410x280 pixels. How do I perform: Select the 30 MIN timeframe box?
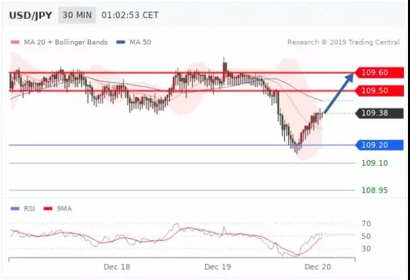click(x=76, y=14)
